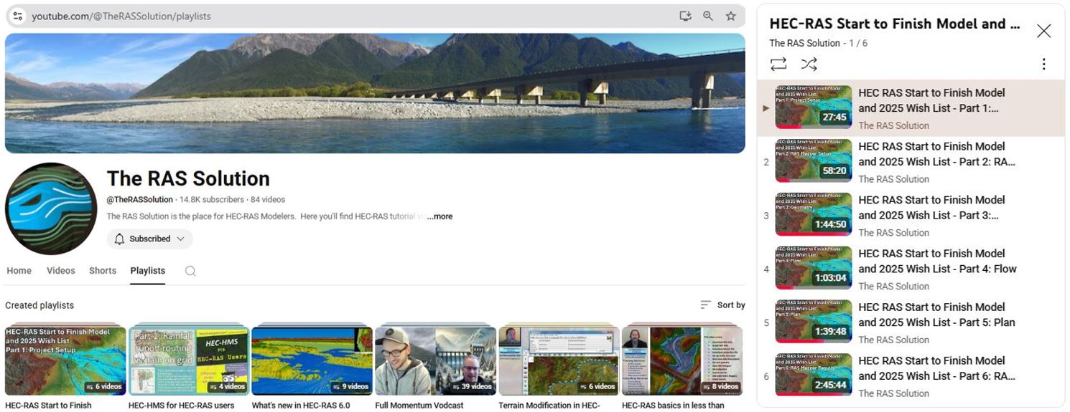Open The RAS Solution channel avatar

[x=51, y=209]
